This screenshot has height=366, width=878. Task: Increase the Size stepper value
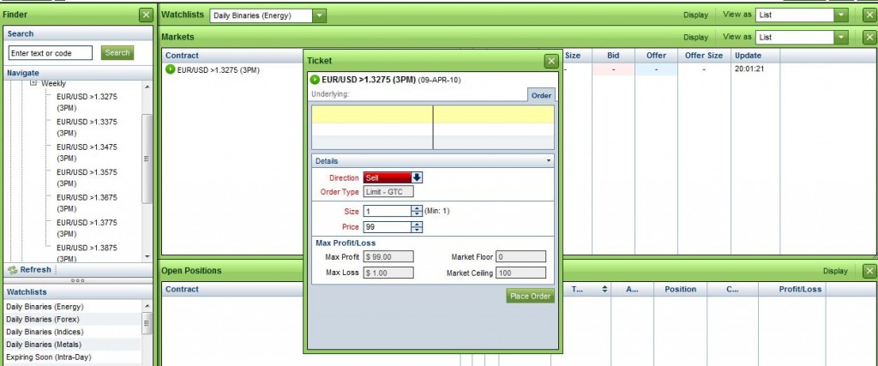[418, 207]
